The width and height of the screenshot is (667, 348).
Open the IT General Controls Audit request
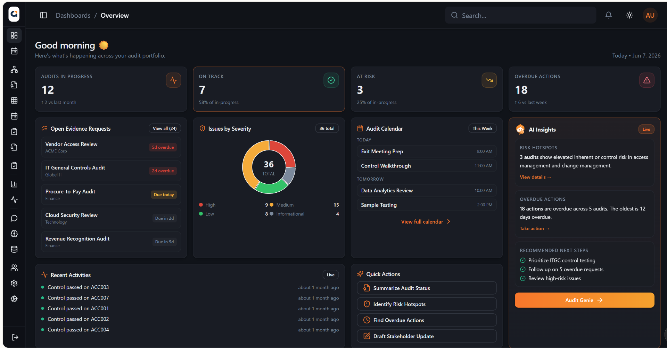pyautogui.click(x=111, y=171)
